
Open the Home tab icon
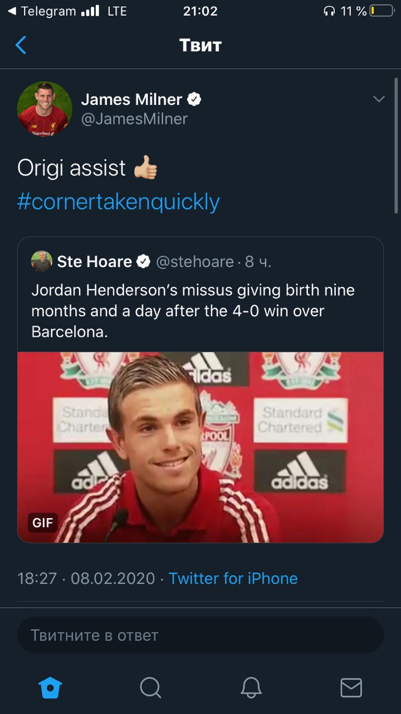[x=50, y=688]
